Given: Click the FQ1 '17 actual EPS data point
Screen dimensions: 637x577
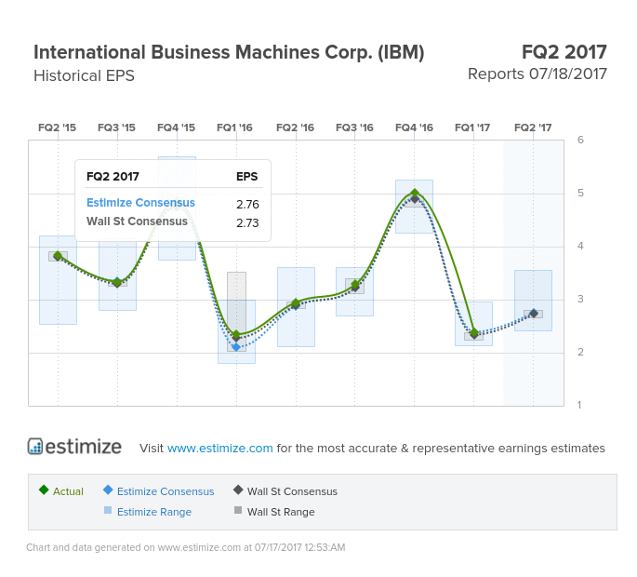Looking at the screenshot, I should coord(473,333).
